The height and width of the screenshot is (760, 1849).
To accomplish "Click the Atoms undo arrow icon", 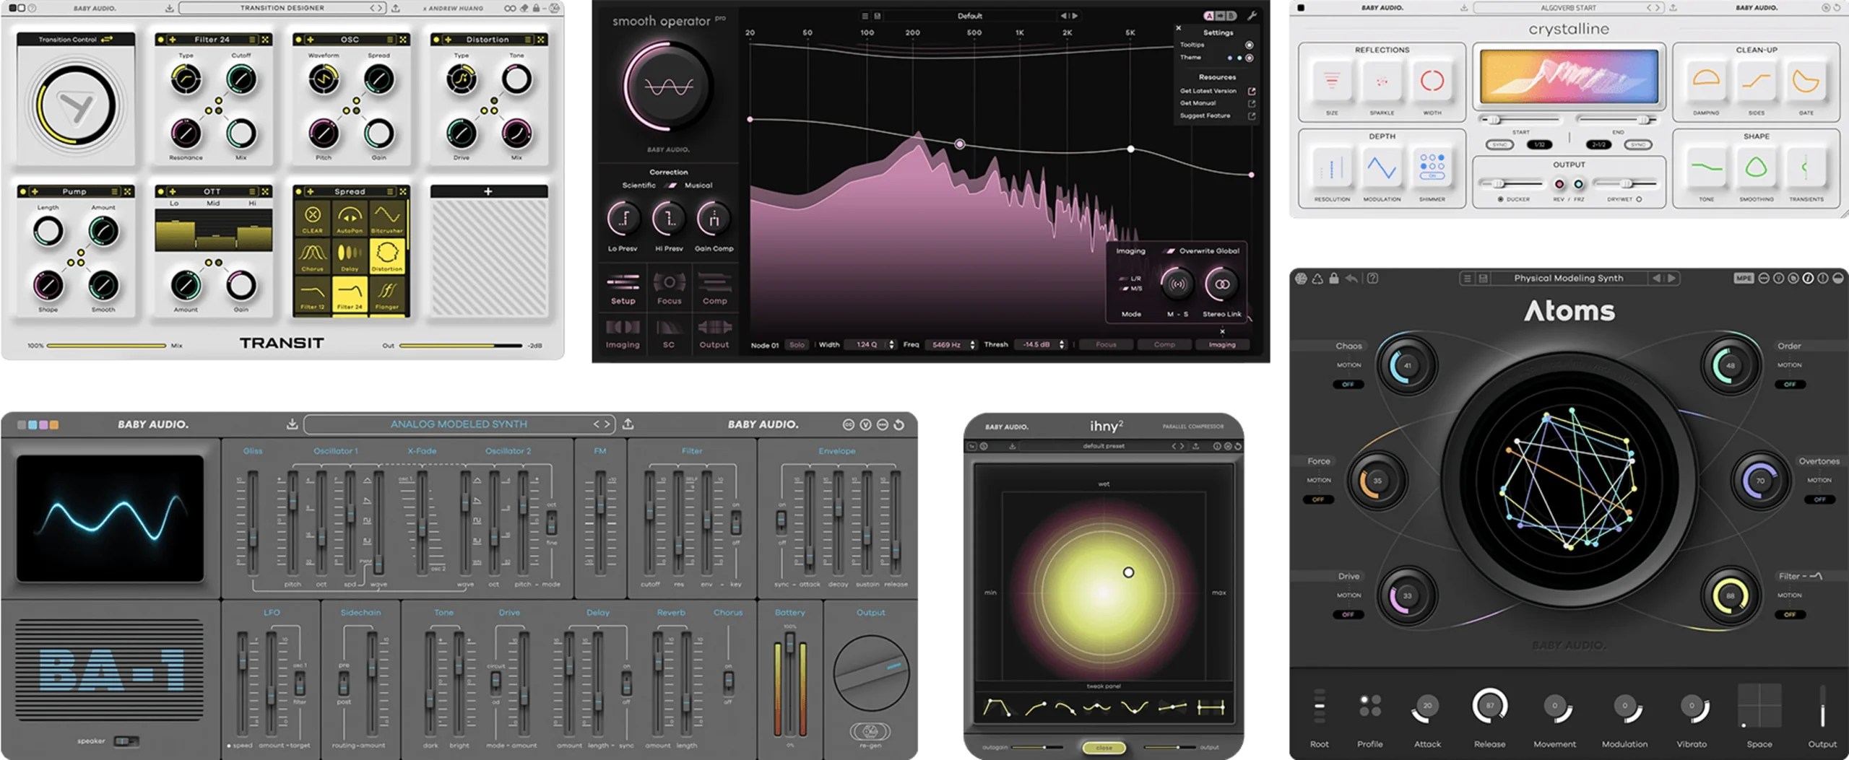I will (1351, 278).
